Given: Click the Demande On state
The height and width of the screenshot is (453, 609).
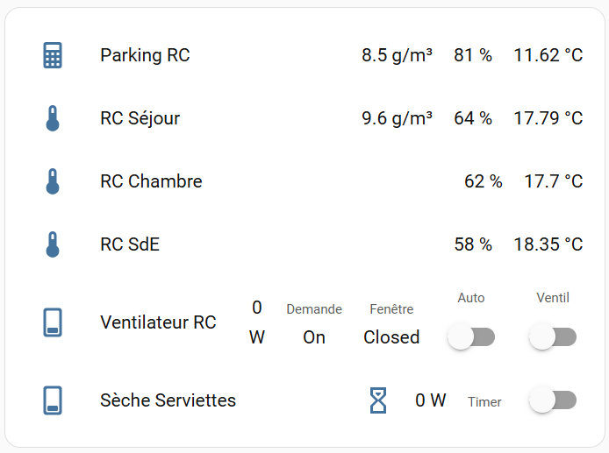Looking at the screenshot, I should pyautogui.click(x=314, y=336).
